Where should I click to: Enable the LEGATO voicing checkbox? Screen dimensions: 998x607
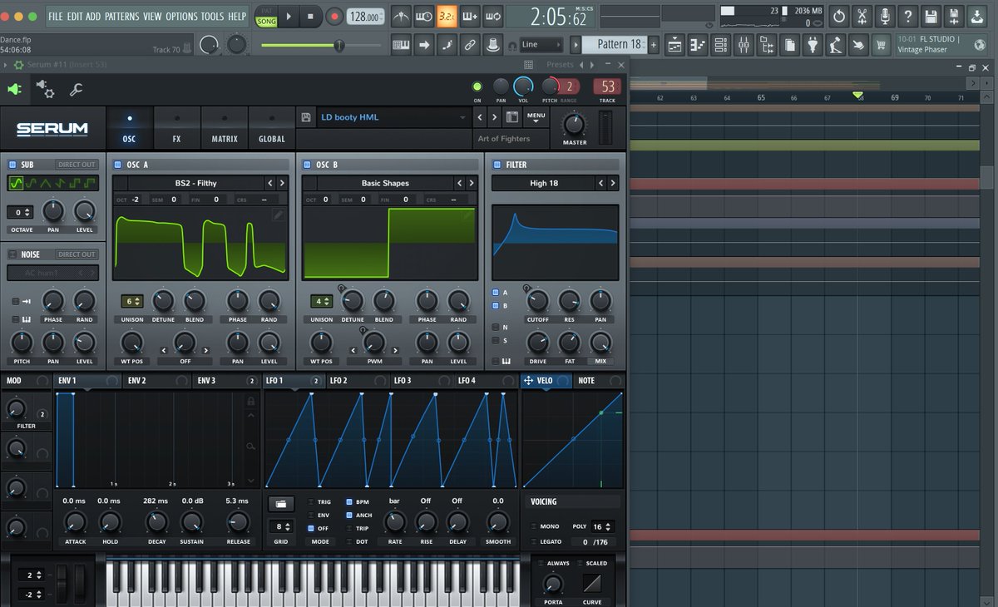pyautogui.click(x=533, y=542)
